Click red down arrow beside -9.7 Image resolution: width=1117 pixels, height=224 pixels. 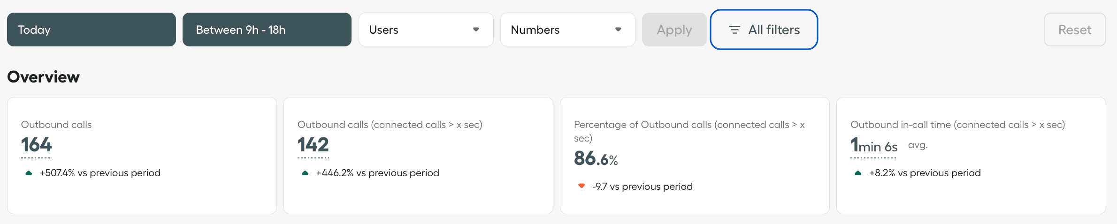(581, 186)
